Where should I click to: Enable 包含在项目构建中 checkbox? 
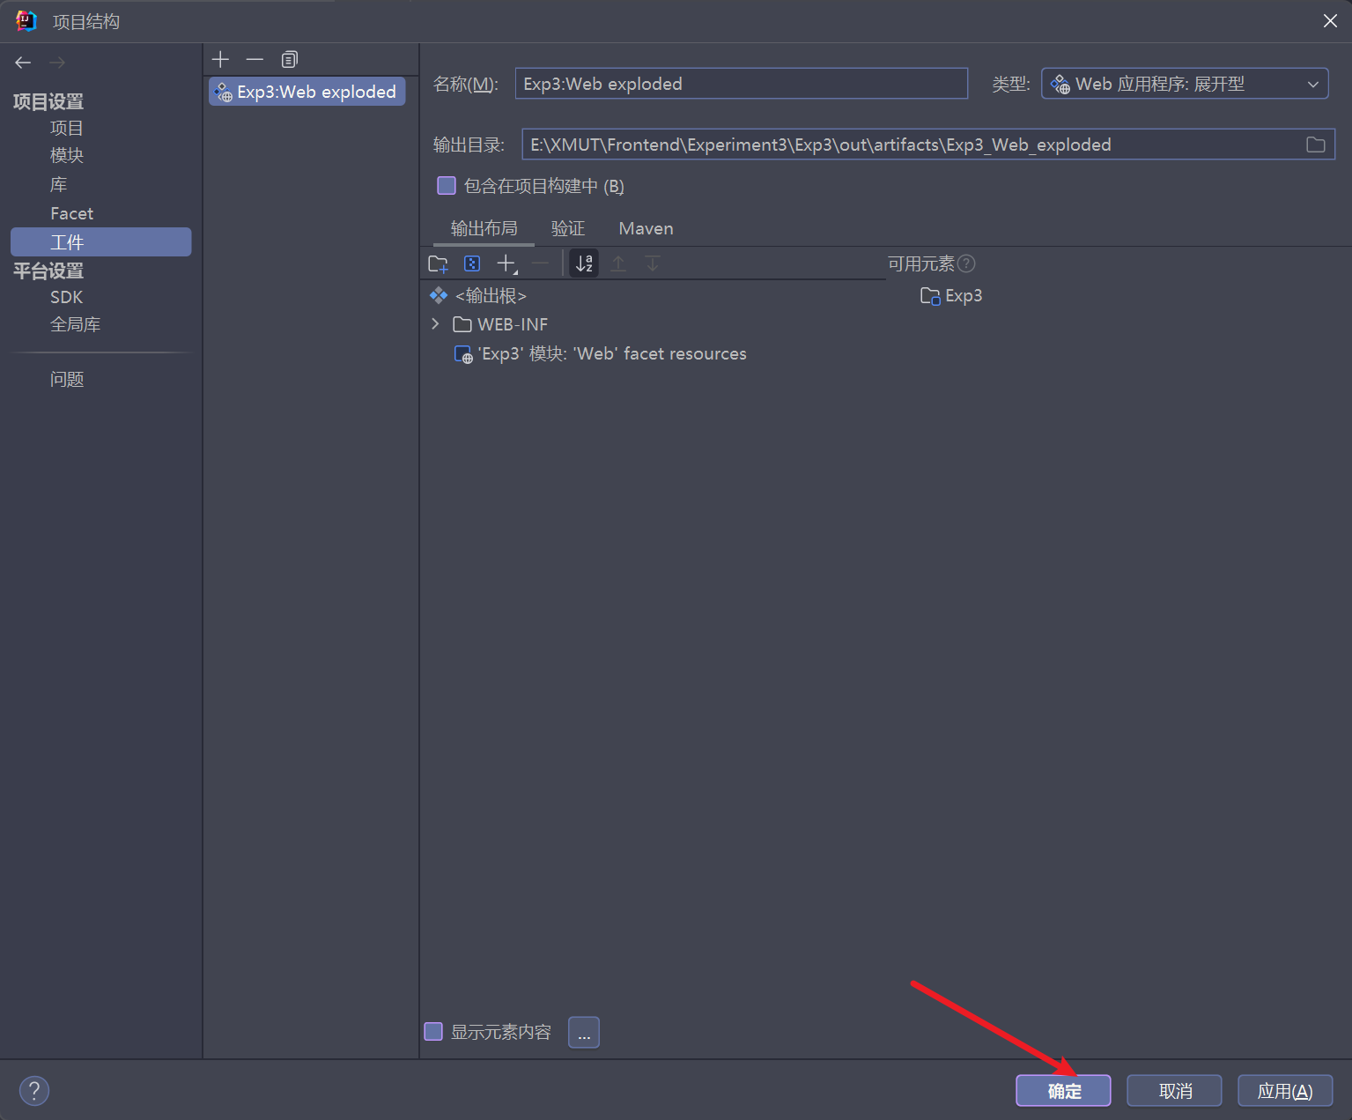pos(447,186)
